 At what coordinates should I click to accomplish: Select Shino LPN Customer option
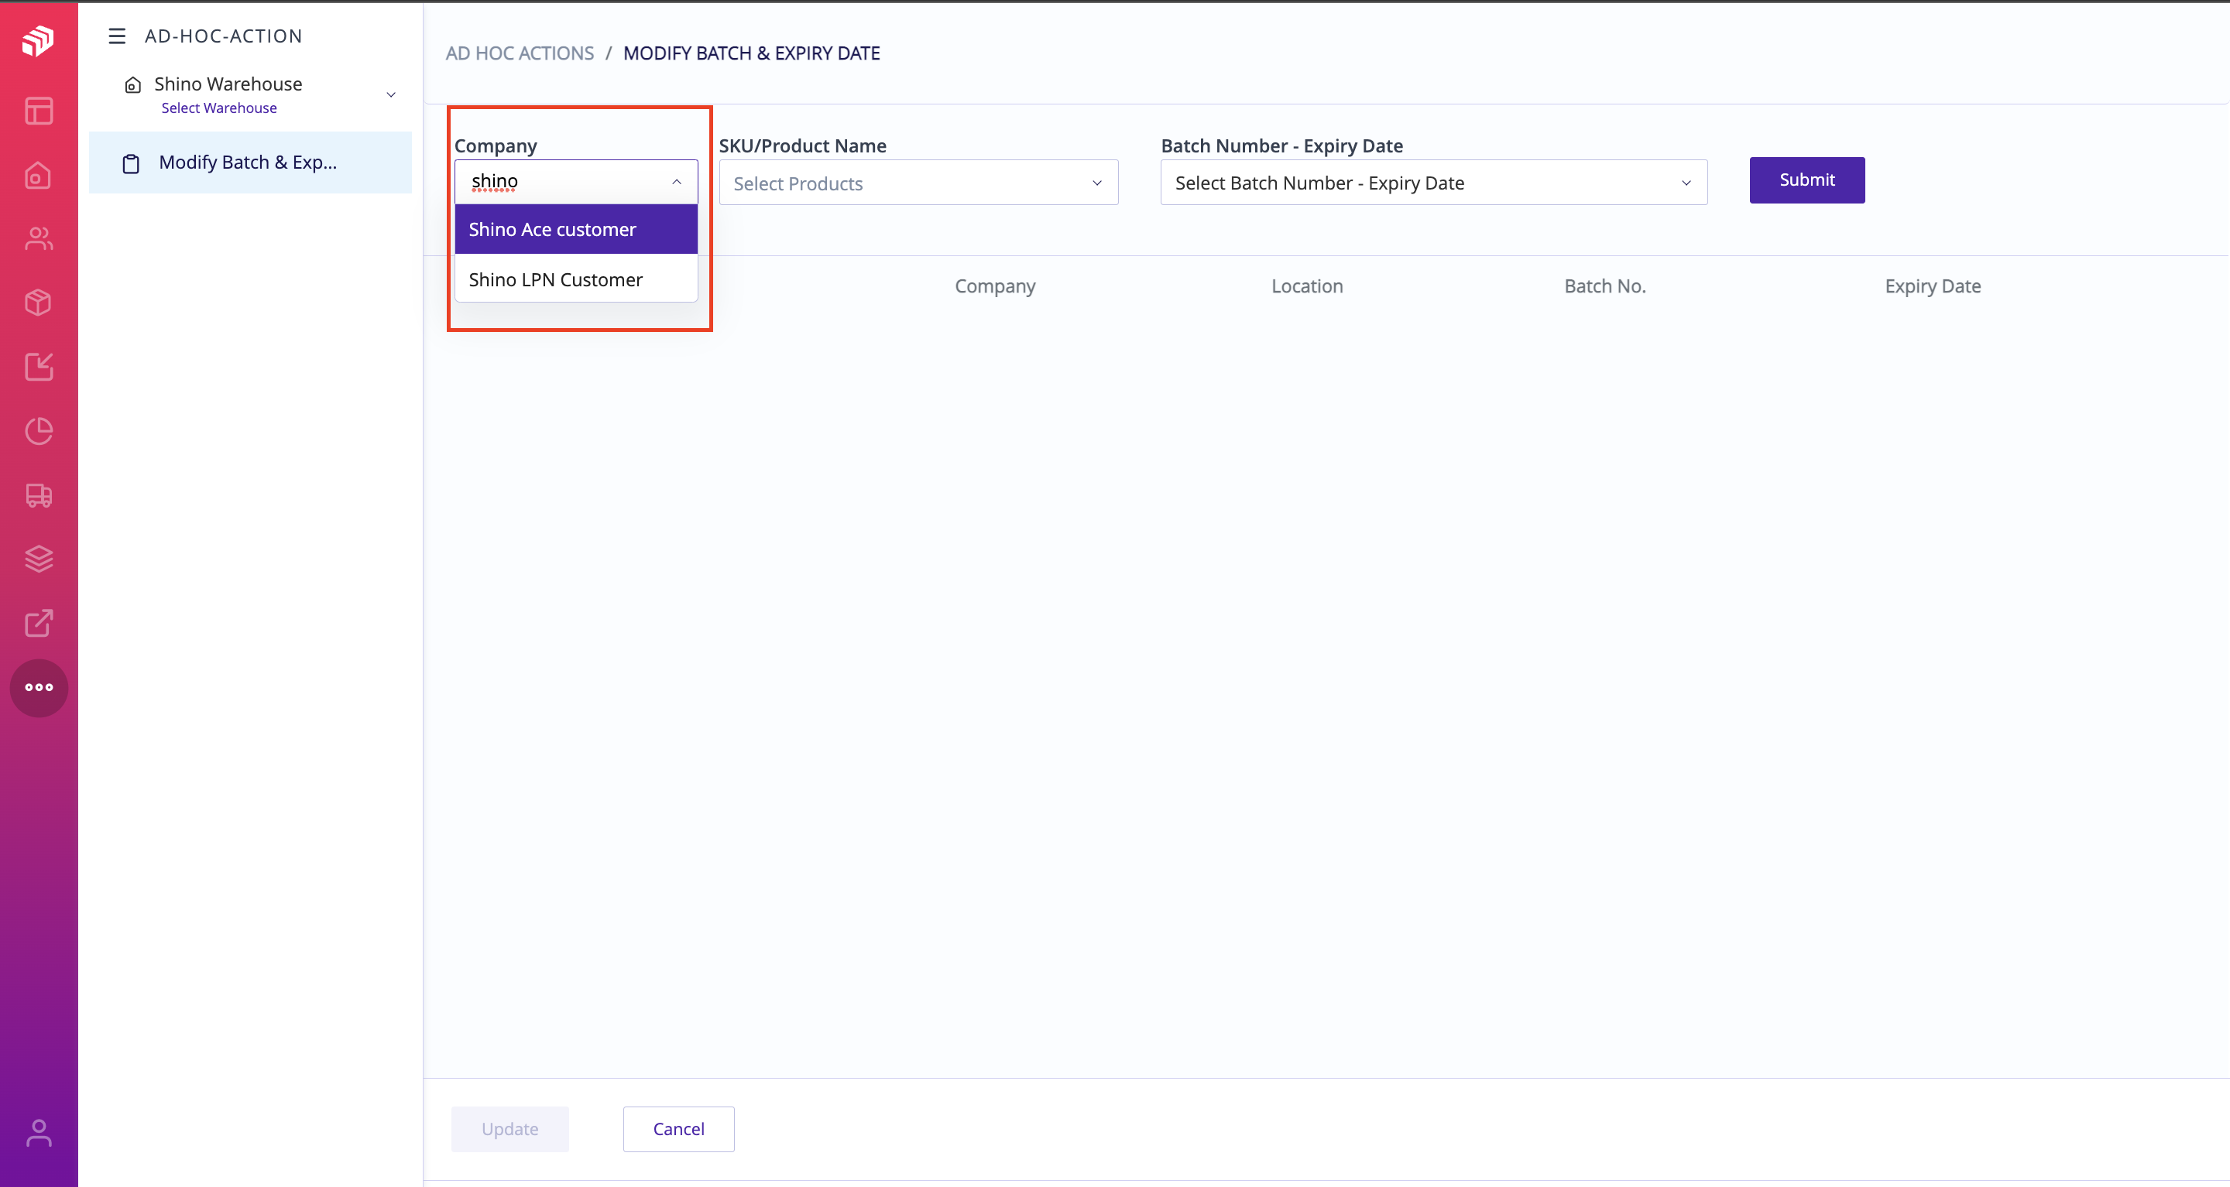click(x=575, y=279)
